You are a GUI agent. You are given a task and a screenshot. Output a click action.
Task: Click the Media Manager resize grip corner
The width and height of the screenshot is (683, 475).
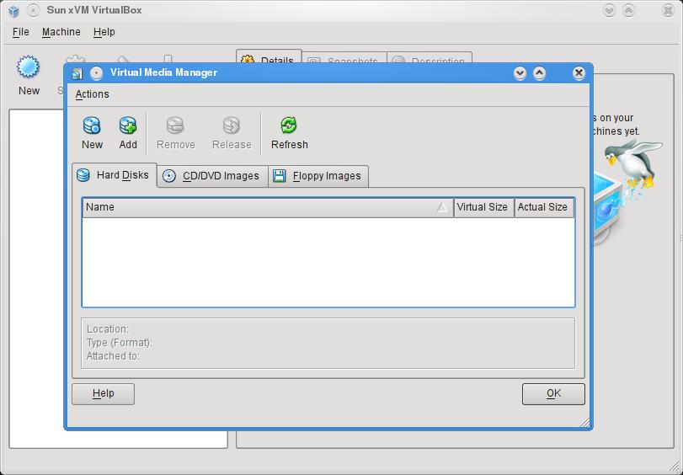pos(584,422)
